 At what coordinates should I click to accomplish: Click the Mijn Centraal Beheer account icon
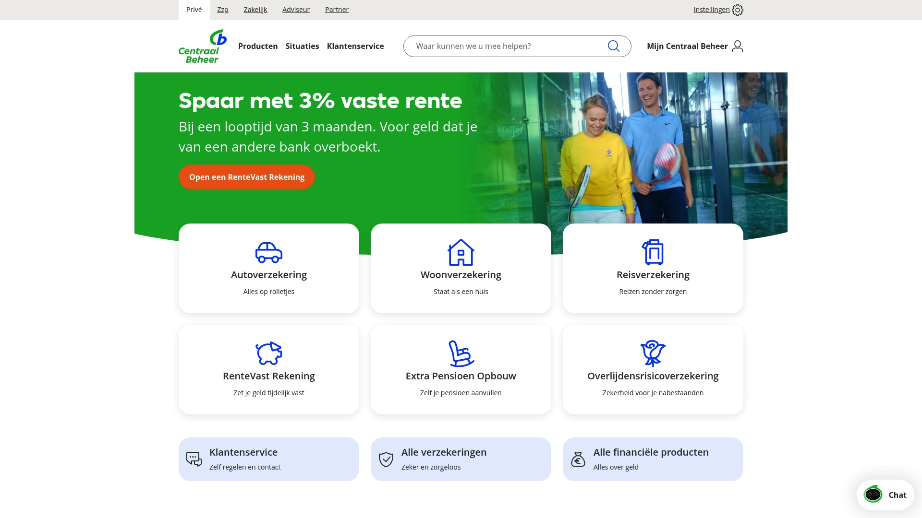(x=737, y=46)
